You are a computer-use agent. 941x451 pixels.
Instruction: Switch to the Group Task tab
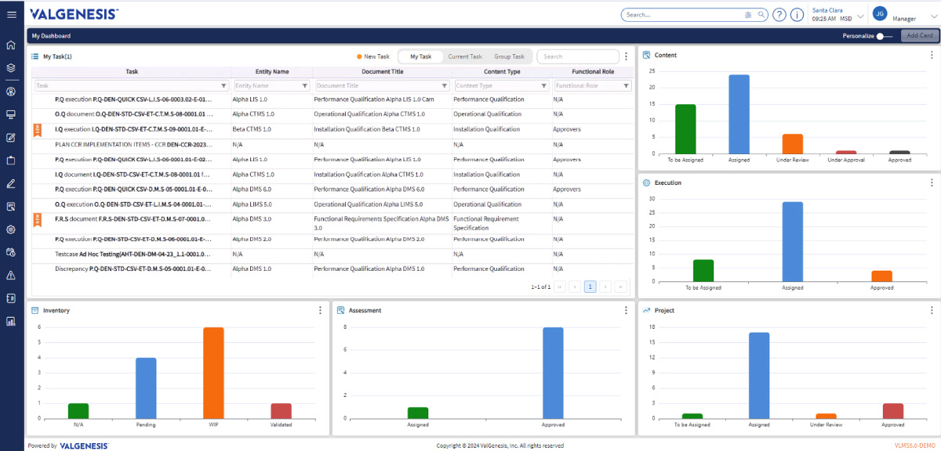pos(509,56)
